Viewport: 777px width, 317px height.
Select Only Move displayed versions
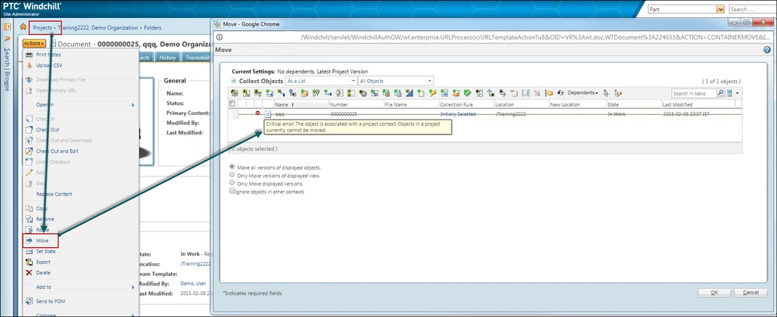click(x=232, y=183)
